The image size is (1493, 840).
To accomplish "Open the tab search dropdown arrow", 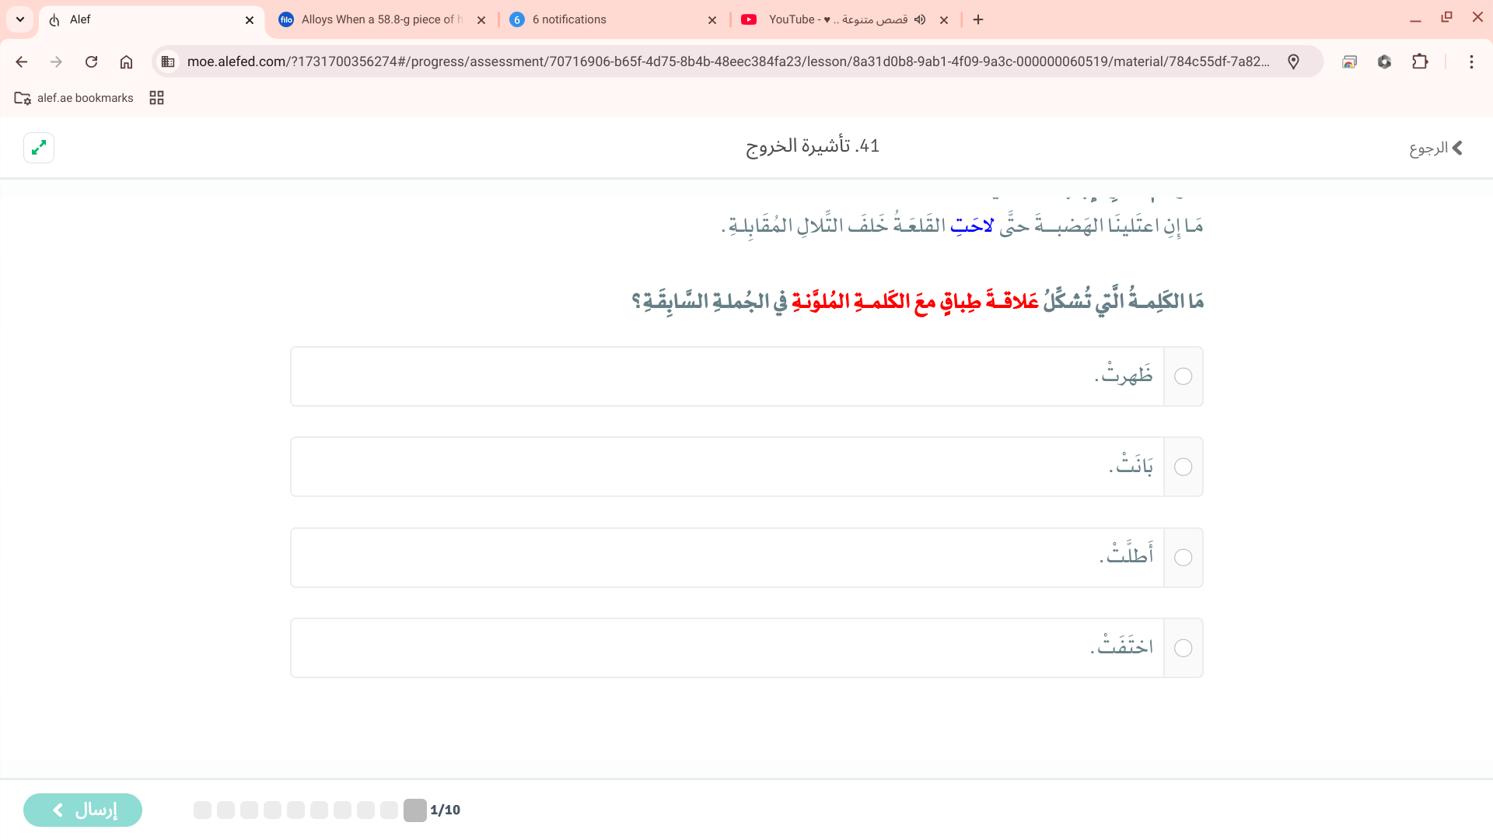I will pos(20,19).
